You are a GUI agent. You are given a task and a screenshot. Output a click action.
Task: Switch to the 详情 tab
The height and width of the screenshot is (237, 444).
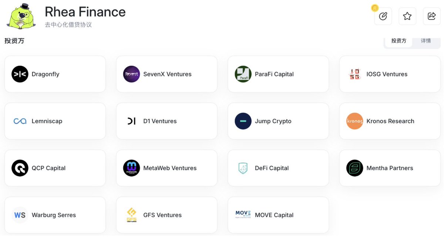tap(426, 41)
